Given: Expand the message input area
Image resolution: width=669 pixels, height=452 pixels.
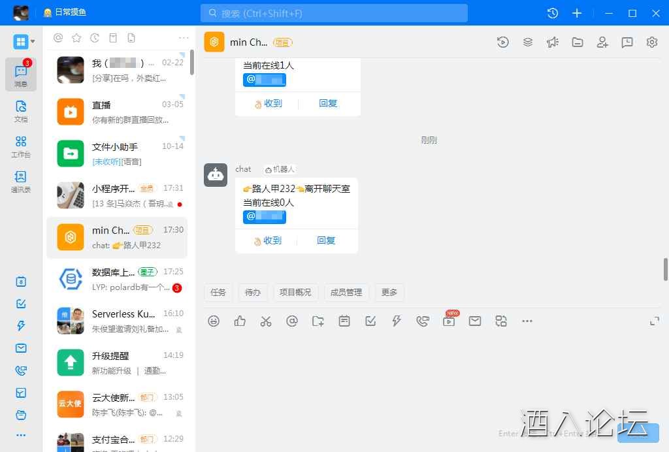Looking at the screenshot, I should (654, 321).
